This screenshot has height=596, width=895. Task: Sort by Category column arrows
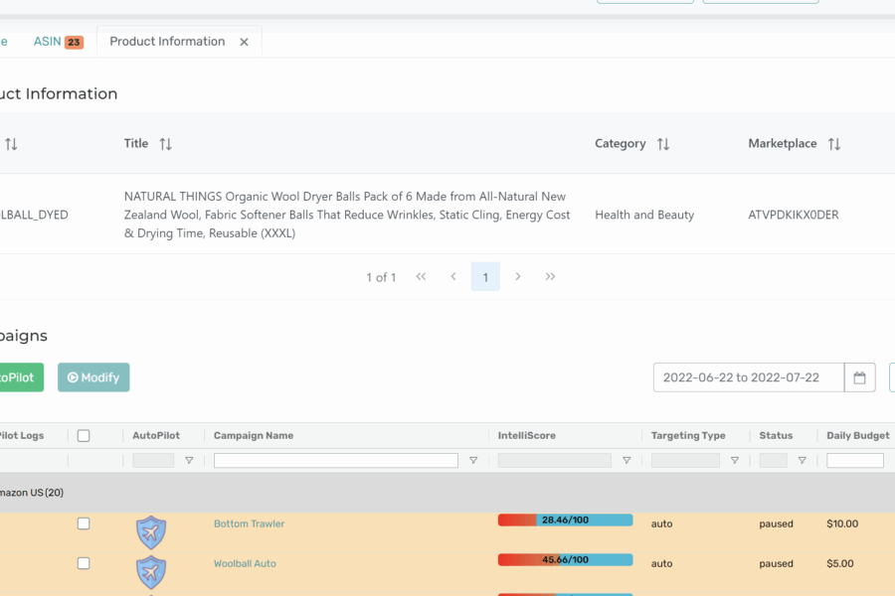click(662, 144)
